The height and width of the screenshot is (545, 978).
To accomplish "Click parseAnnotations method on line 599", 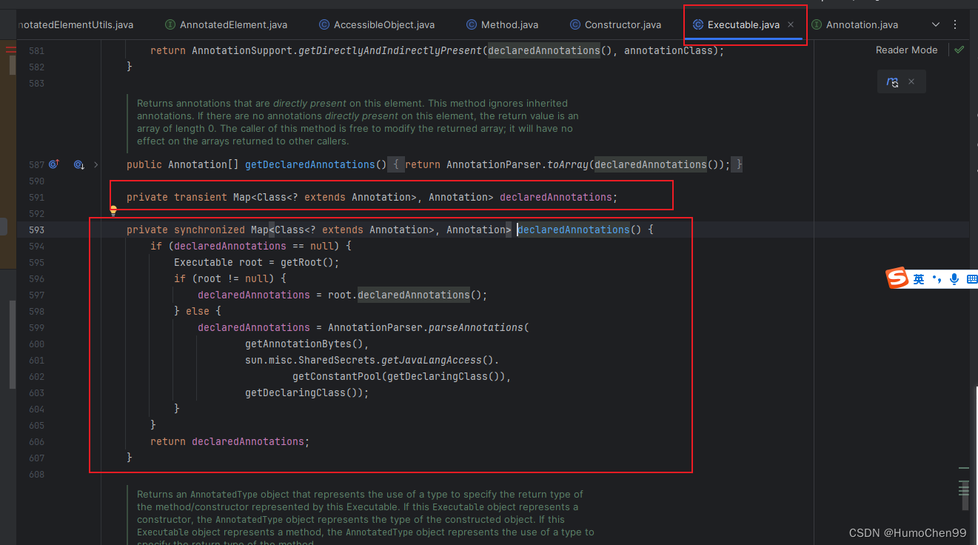I will click(476, 327).
